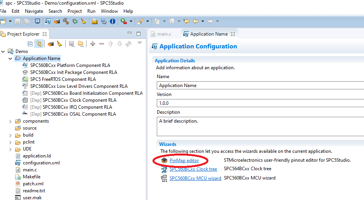This screenshot has height=200, width=364.
Task: Open dropdown arrow next to flashlight icon
Action: point(147,21)
